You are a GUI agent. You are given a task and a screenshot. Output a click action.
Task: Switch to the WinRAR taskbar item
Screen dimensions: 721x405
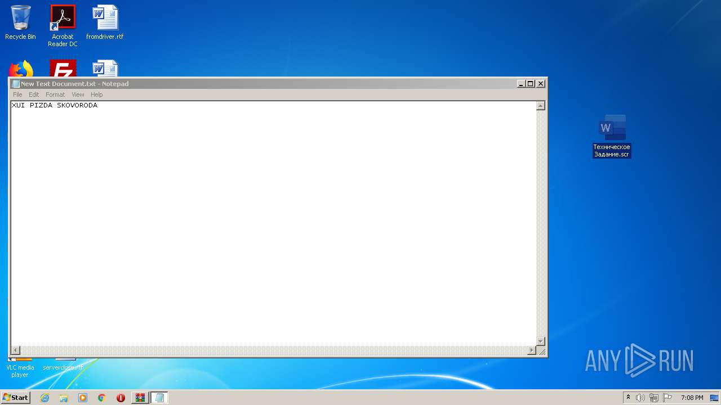pos(140,398)
